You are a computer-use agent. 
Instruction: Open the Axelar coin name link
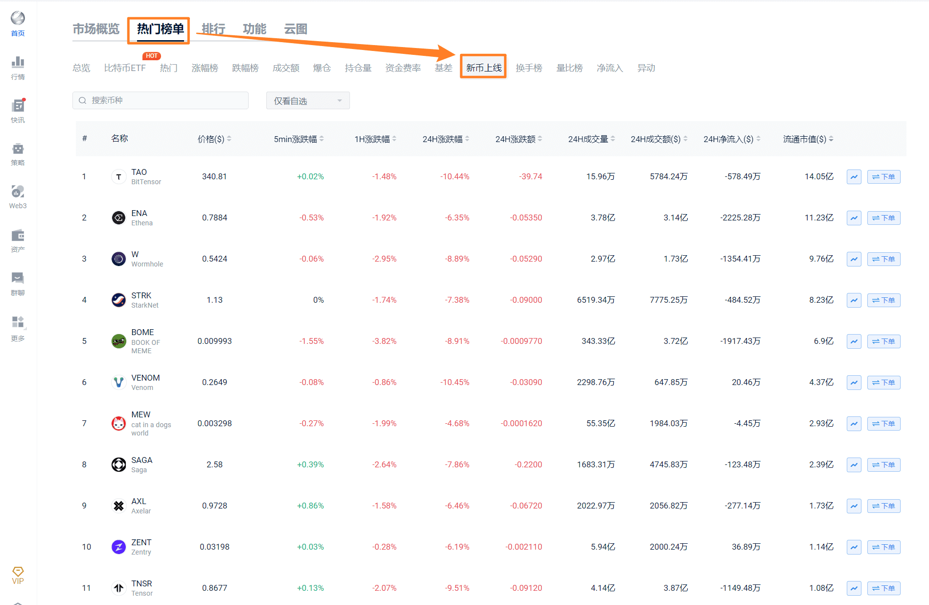point(141,511)
